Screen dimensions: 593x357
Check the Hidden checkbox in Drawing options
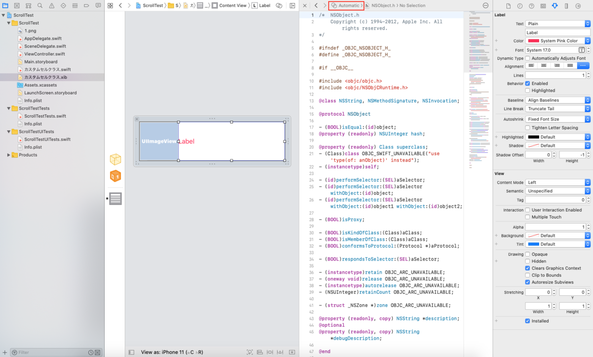click(528, 261)
